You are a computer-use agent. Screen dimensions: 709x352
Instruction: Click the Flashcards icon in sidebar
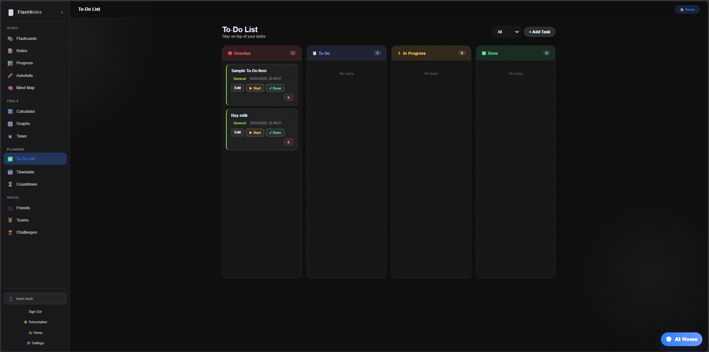pos(10,39)
